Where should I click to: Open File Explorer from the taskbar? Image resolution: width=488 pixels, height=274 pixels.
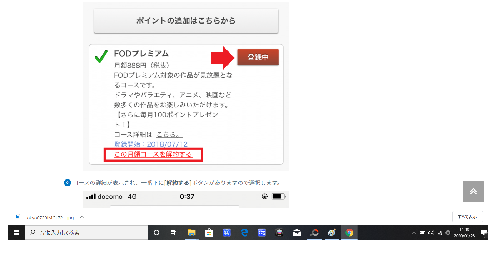tap(192, 233)
